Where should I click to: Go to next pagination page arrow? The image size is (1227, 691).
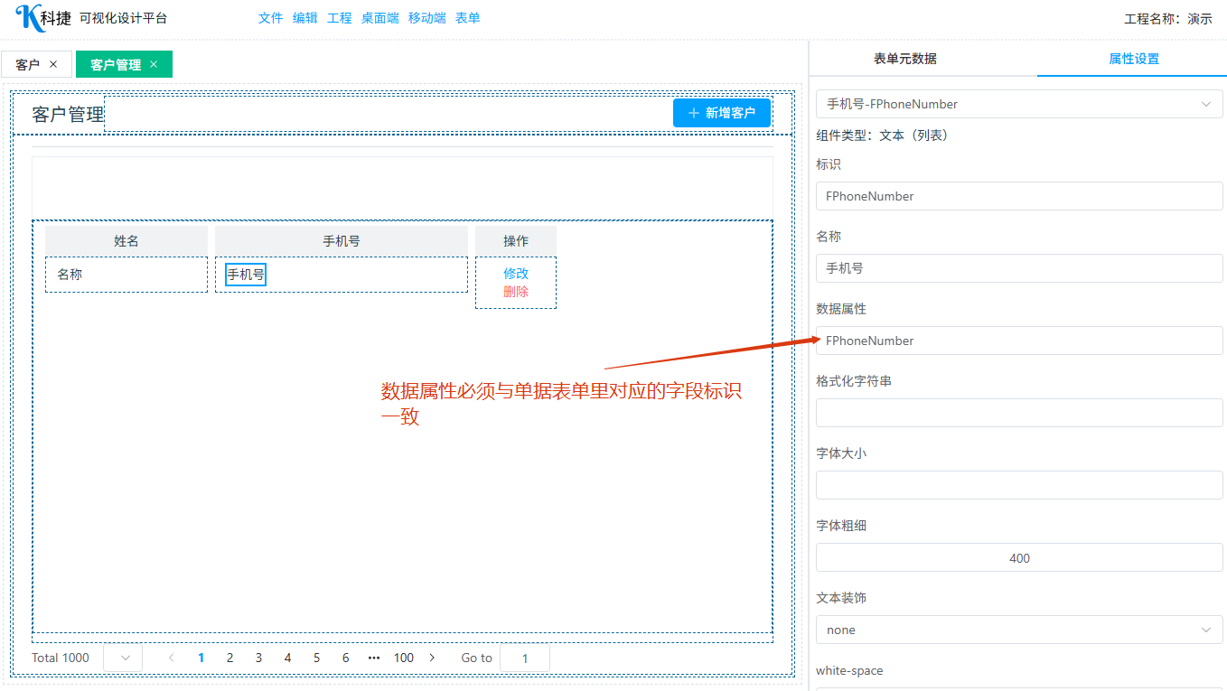point(432,658)
